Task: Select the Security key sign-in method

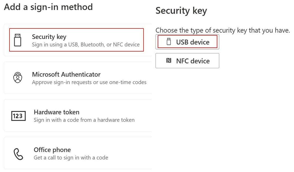Action: click(78, 40)
